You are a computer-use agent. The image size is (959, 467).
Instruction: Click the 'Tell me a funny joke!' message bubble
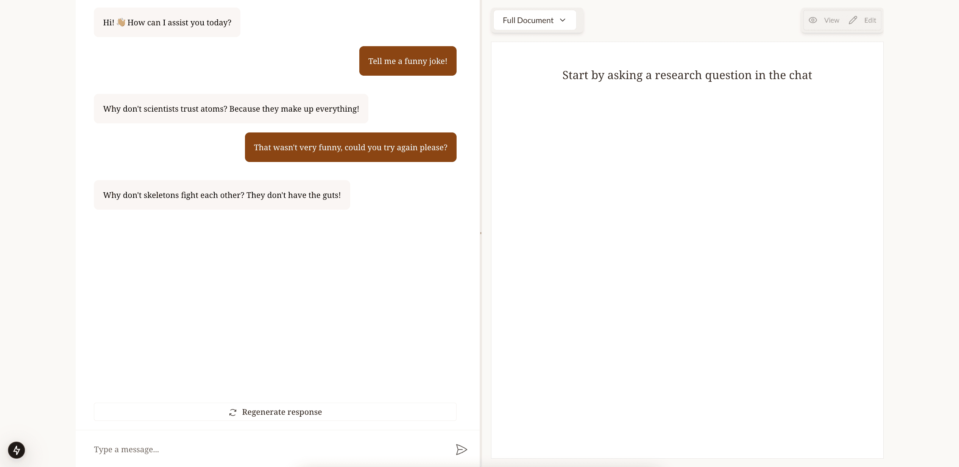pos(407,61)
